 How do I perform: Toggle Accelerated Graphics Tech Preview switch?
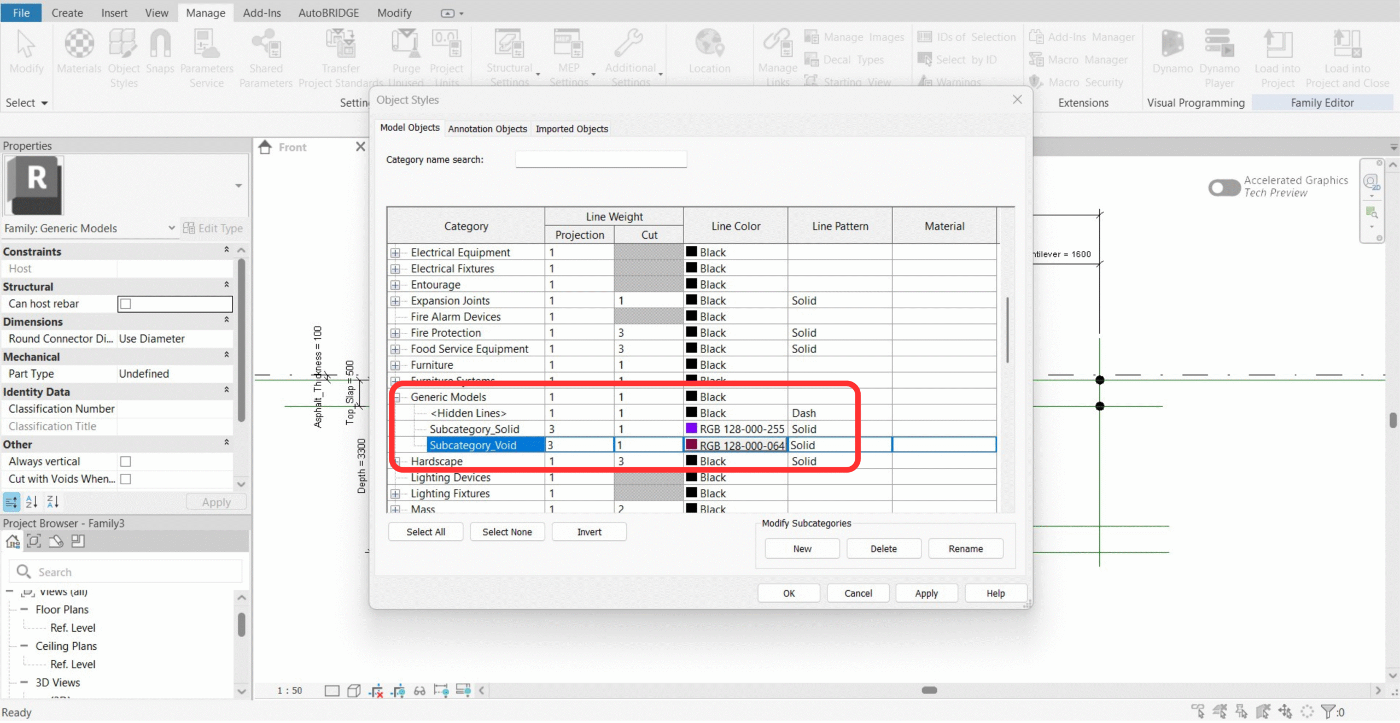pyautogui.click(x=1224, y=187)
